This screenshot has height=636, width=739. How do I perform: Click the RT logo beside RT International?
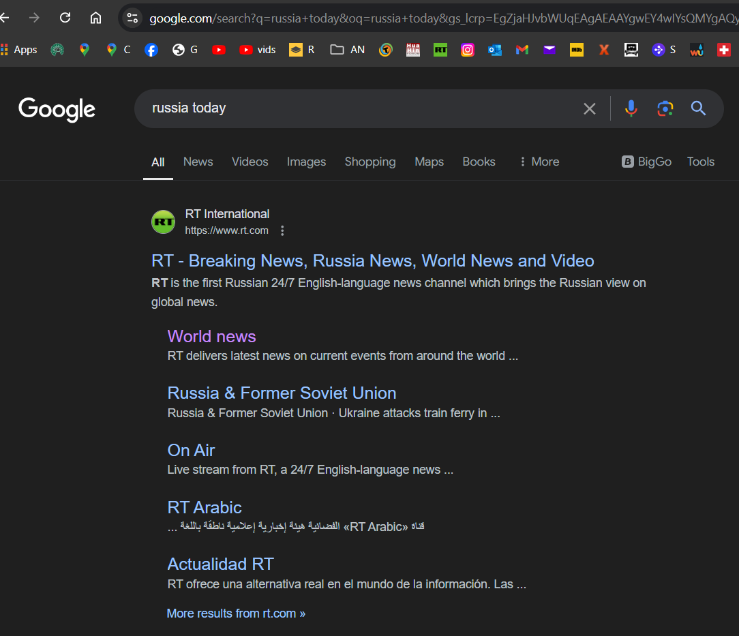[163, 222]
